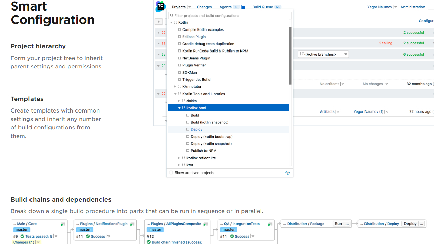Expand the KAnnotator project node
The image size is (434, 244).
pos(175,87)
